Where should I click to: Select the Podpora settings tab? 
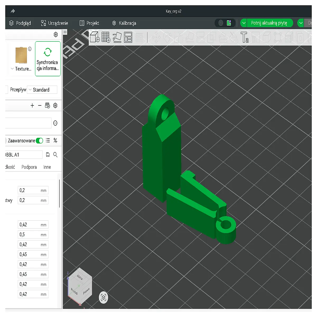[29, 167]
